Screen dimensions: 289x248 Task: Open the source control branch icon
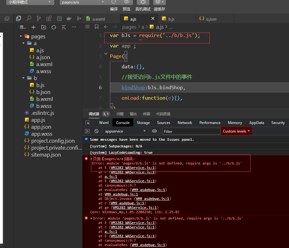[x=39, y=18]
